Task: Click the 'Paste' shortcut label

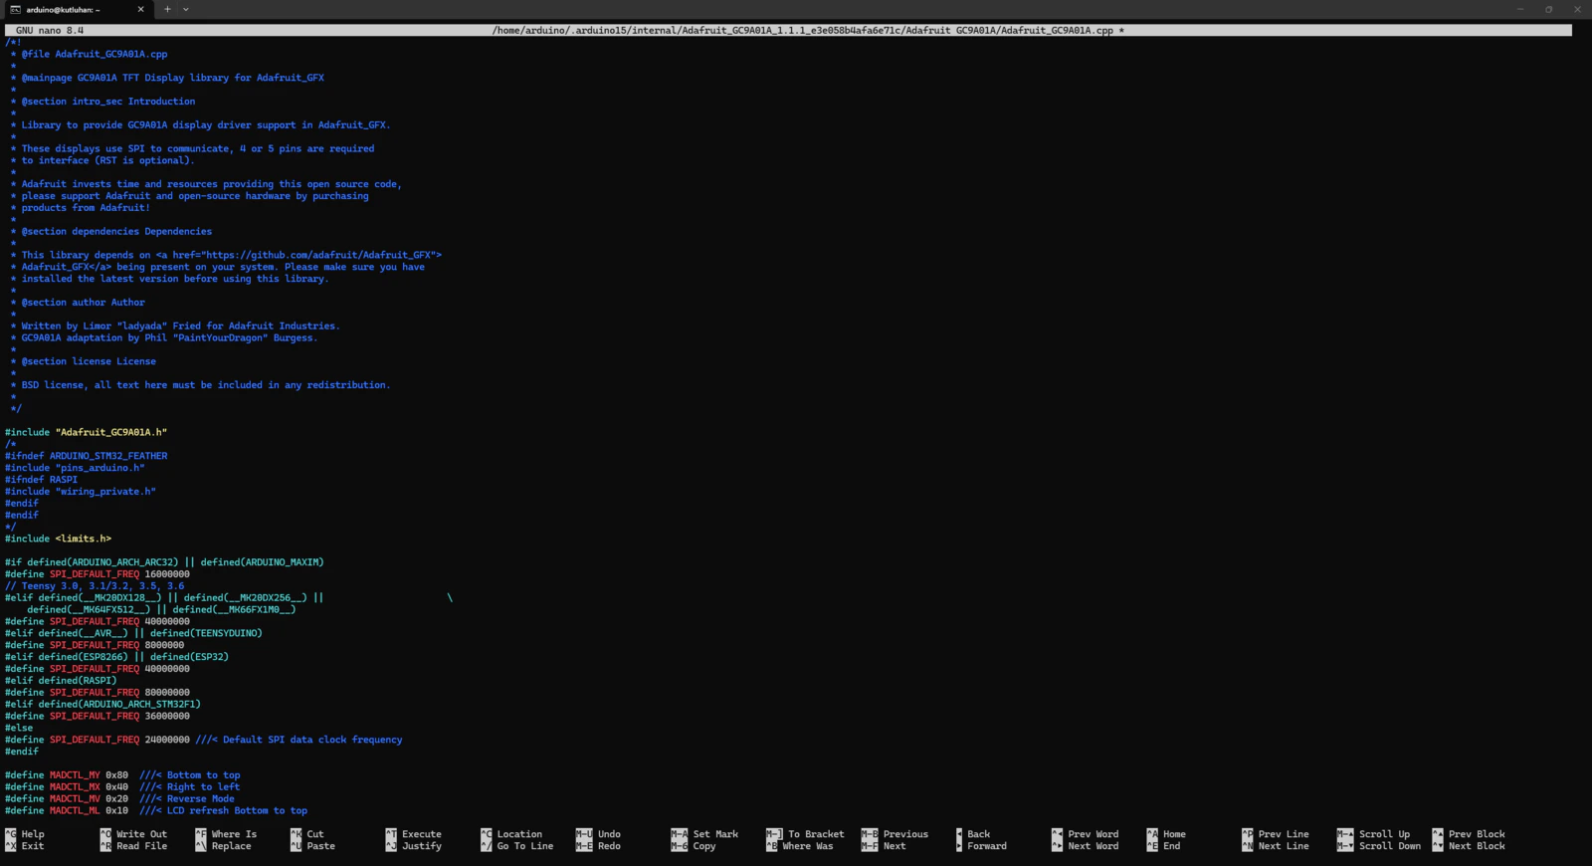Action: pyautogui.click(x=321, y=846)
